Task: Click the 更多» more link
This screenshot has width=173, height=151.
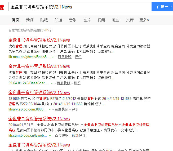Action: coord(144,20)
